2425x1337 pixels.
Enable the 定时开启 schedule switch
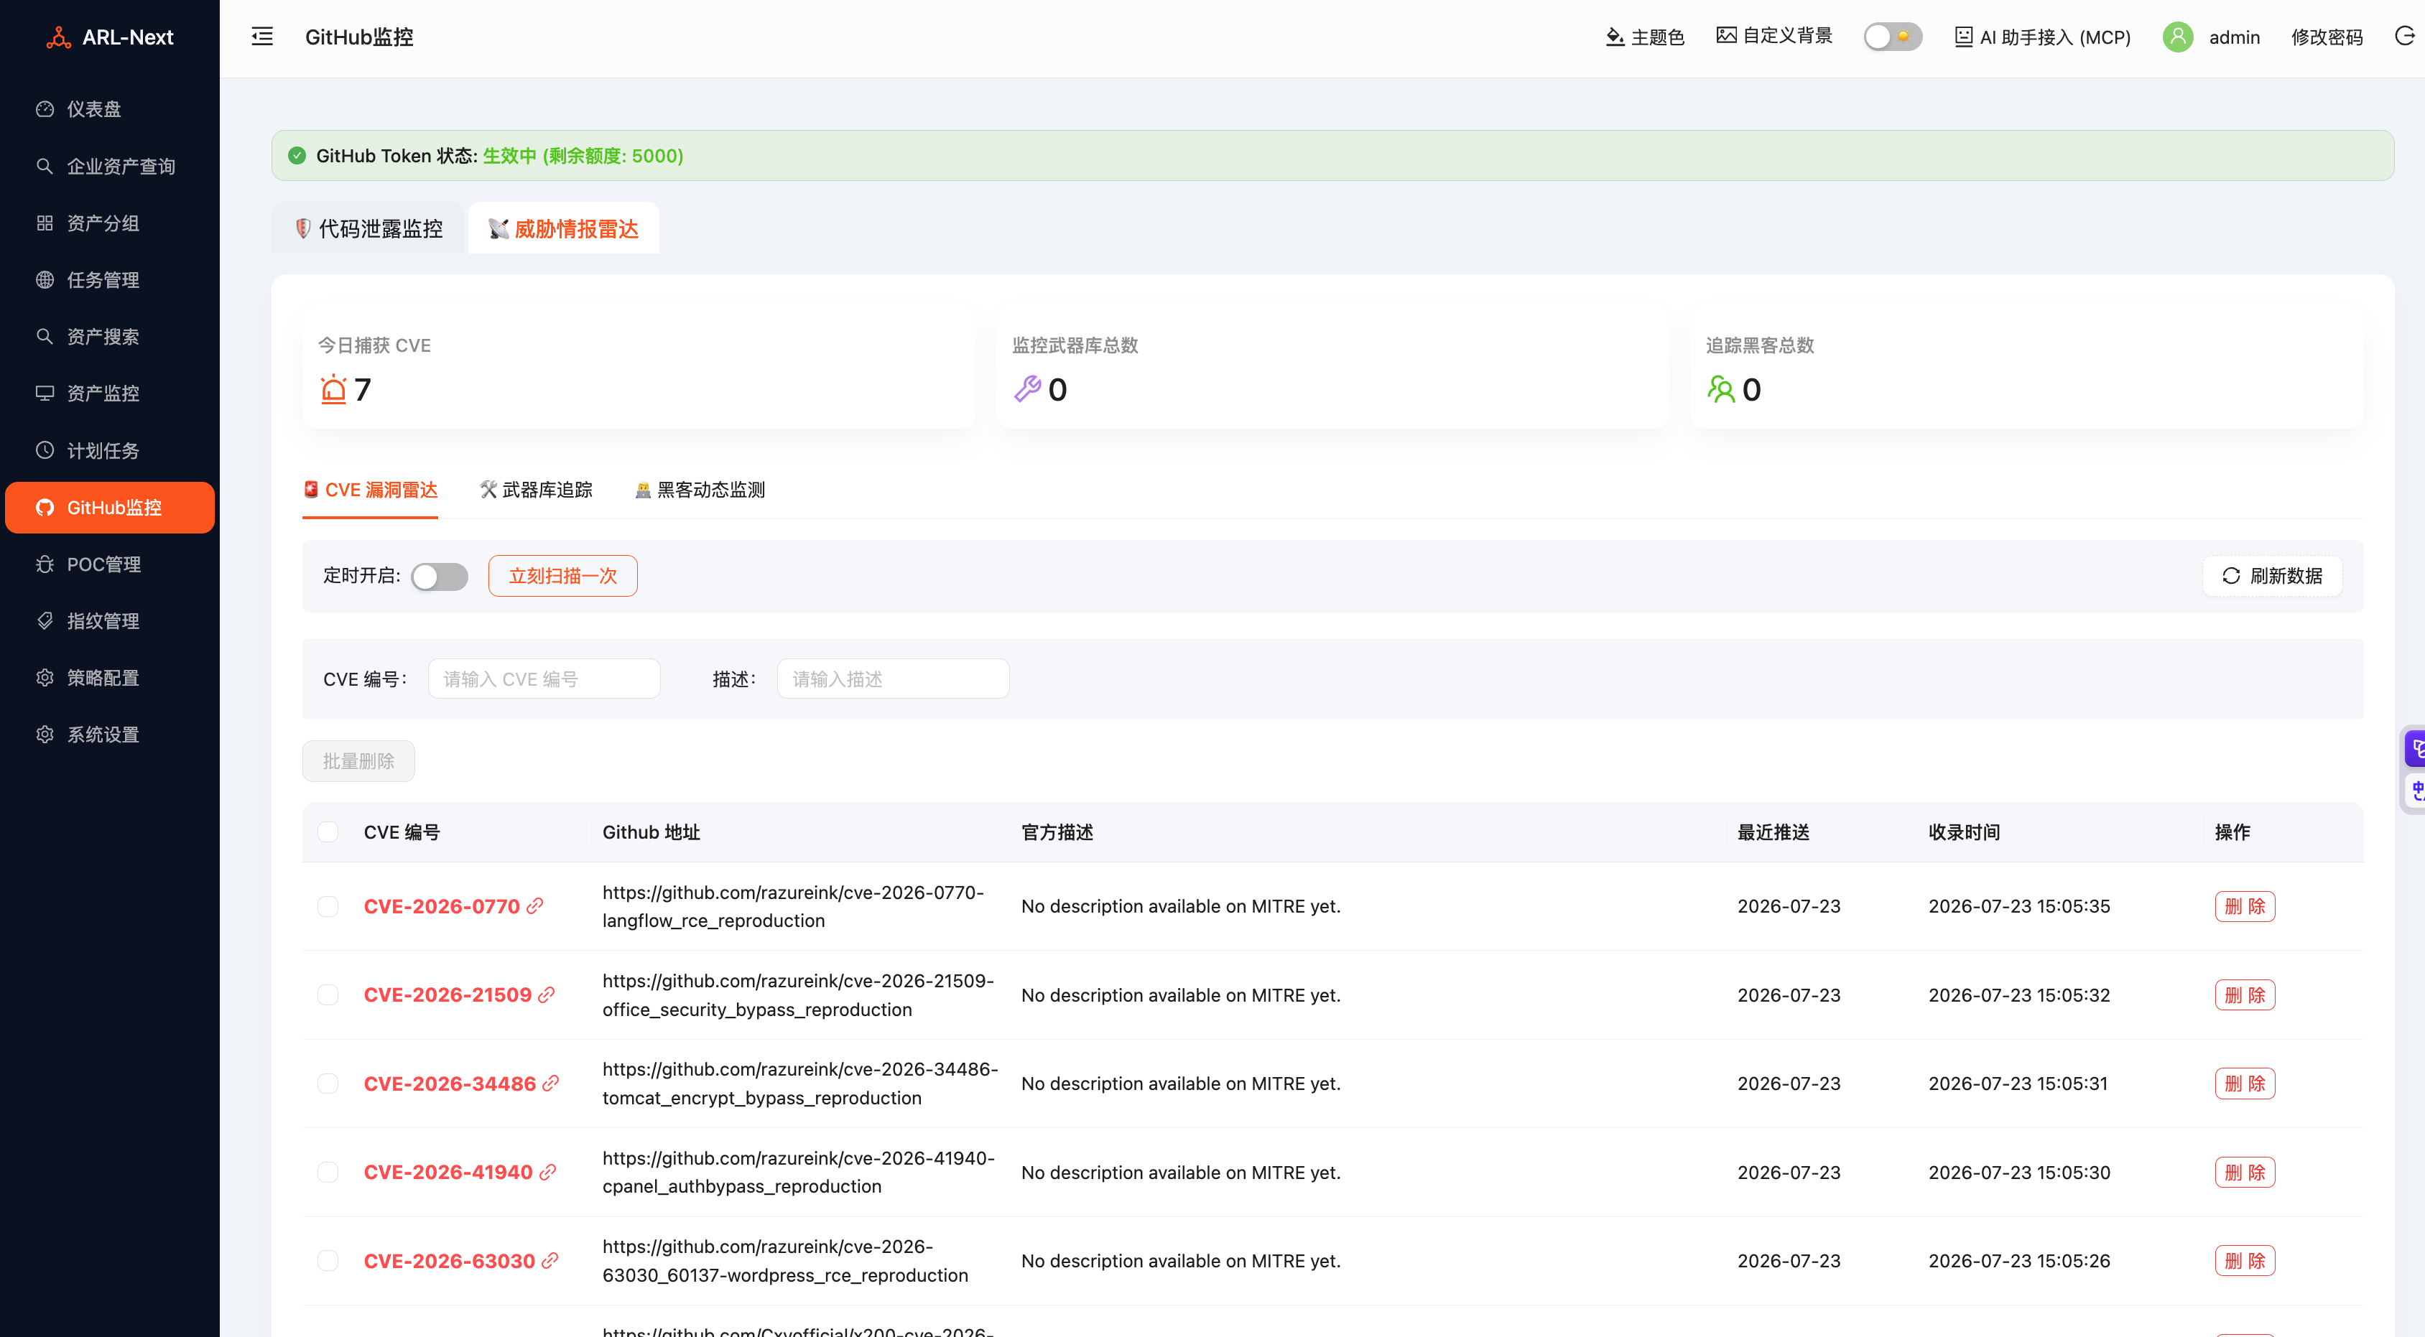coord(440,576)
